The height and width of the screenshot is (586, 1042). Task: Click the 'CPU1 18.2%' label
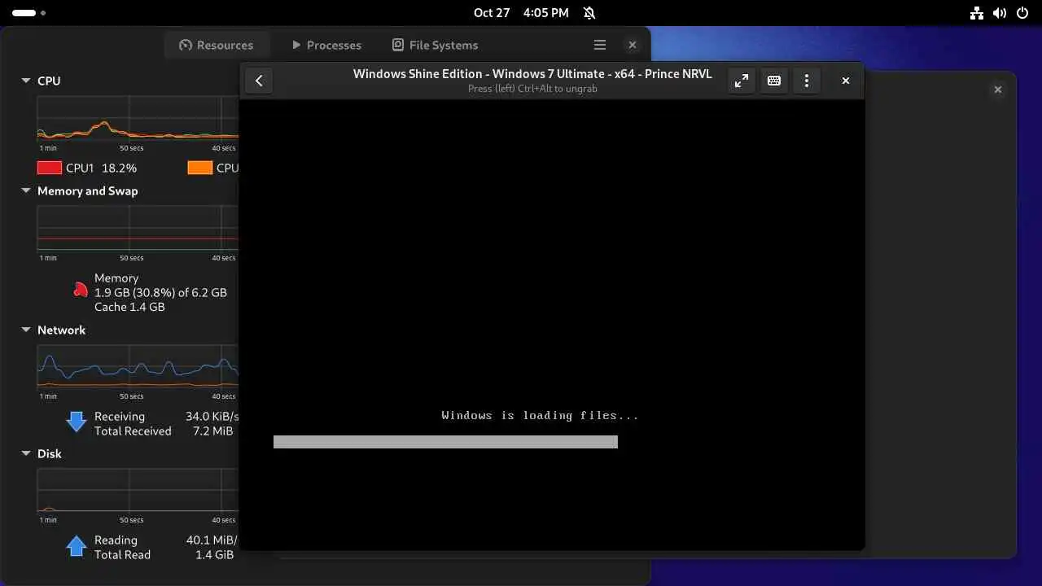pyautogui.click(x=101, y=168)
